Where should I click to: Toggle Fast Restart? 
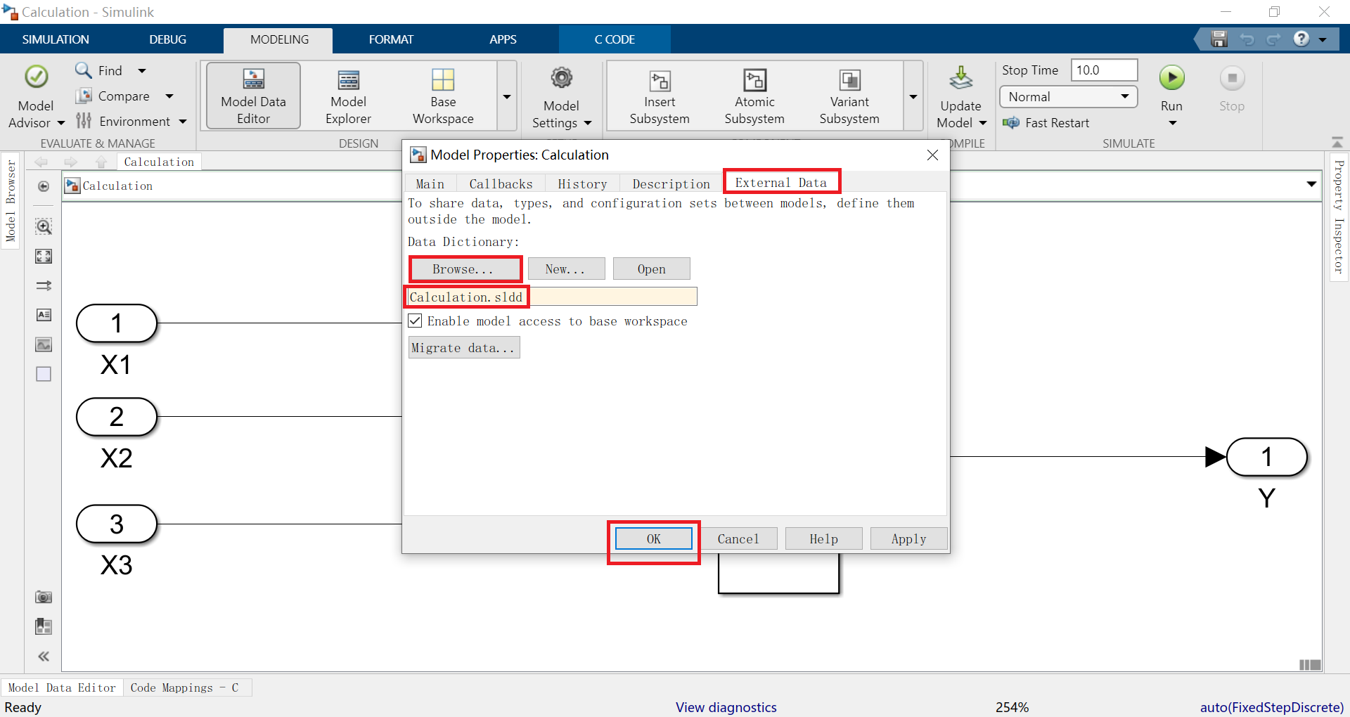click(1046, 123)
